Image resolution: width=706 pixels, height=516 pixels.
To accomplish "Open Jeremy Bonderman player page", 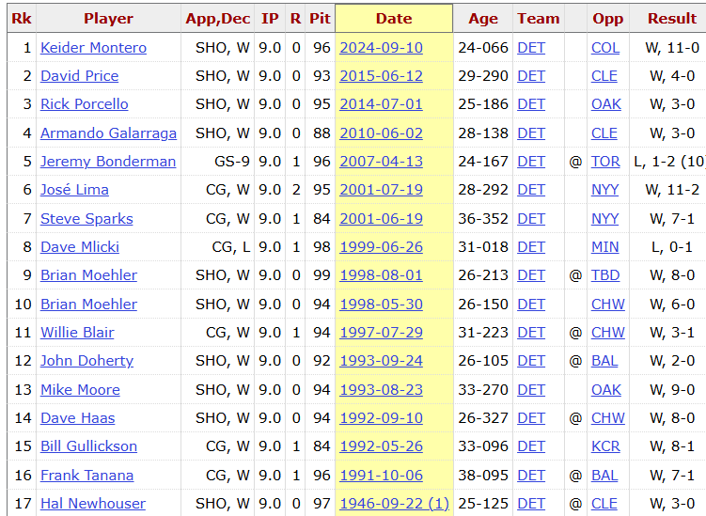I will pos(108,162).
